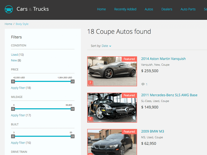
Task: Click the Featured badge on Aston Martin
Action: click(x=129, y=59)
